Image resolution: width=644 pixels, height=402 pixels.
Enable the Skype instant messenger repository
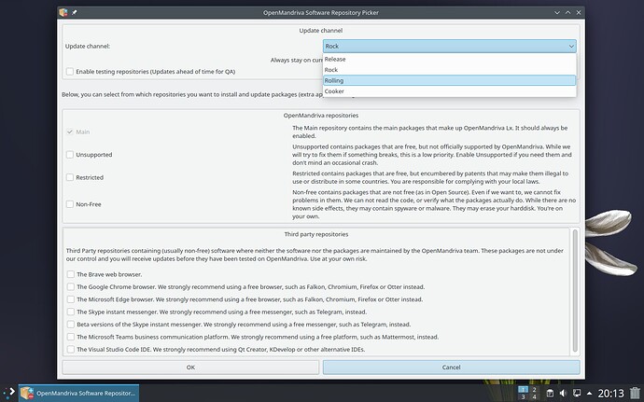pos(71,312)
